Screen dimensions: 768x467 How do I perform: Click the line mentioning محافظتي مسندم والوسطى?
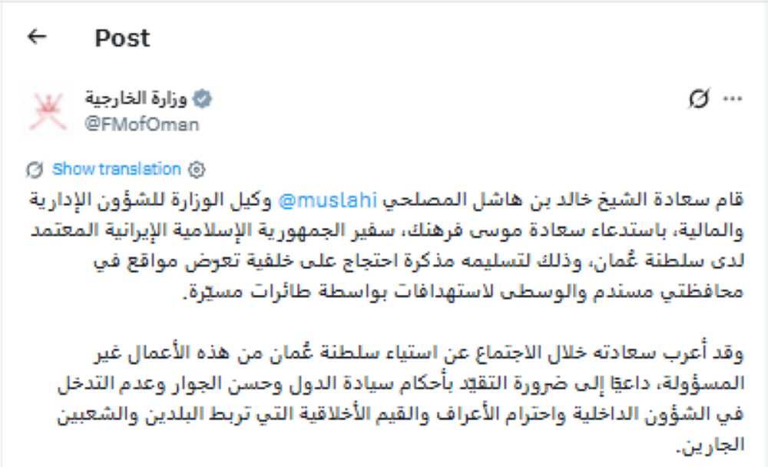coord(463,292)
